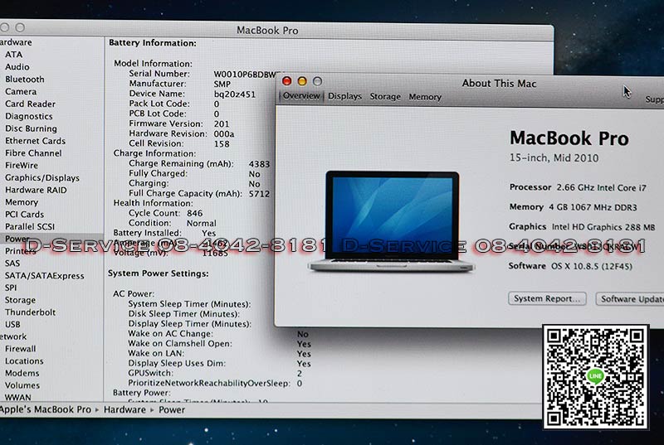Viewport: 664px width, 445px height.
Task: Open the Memory tab in About This Mac
Action: click(425, 97)
